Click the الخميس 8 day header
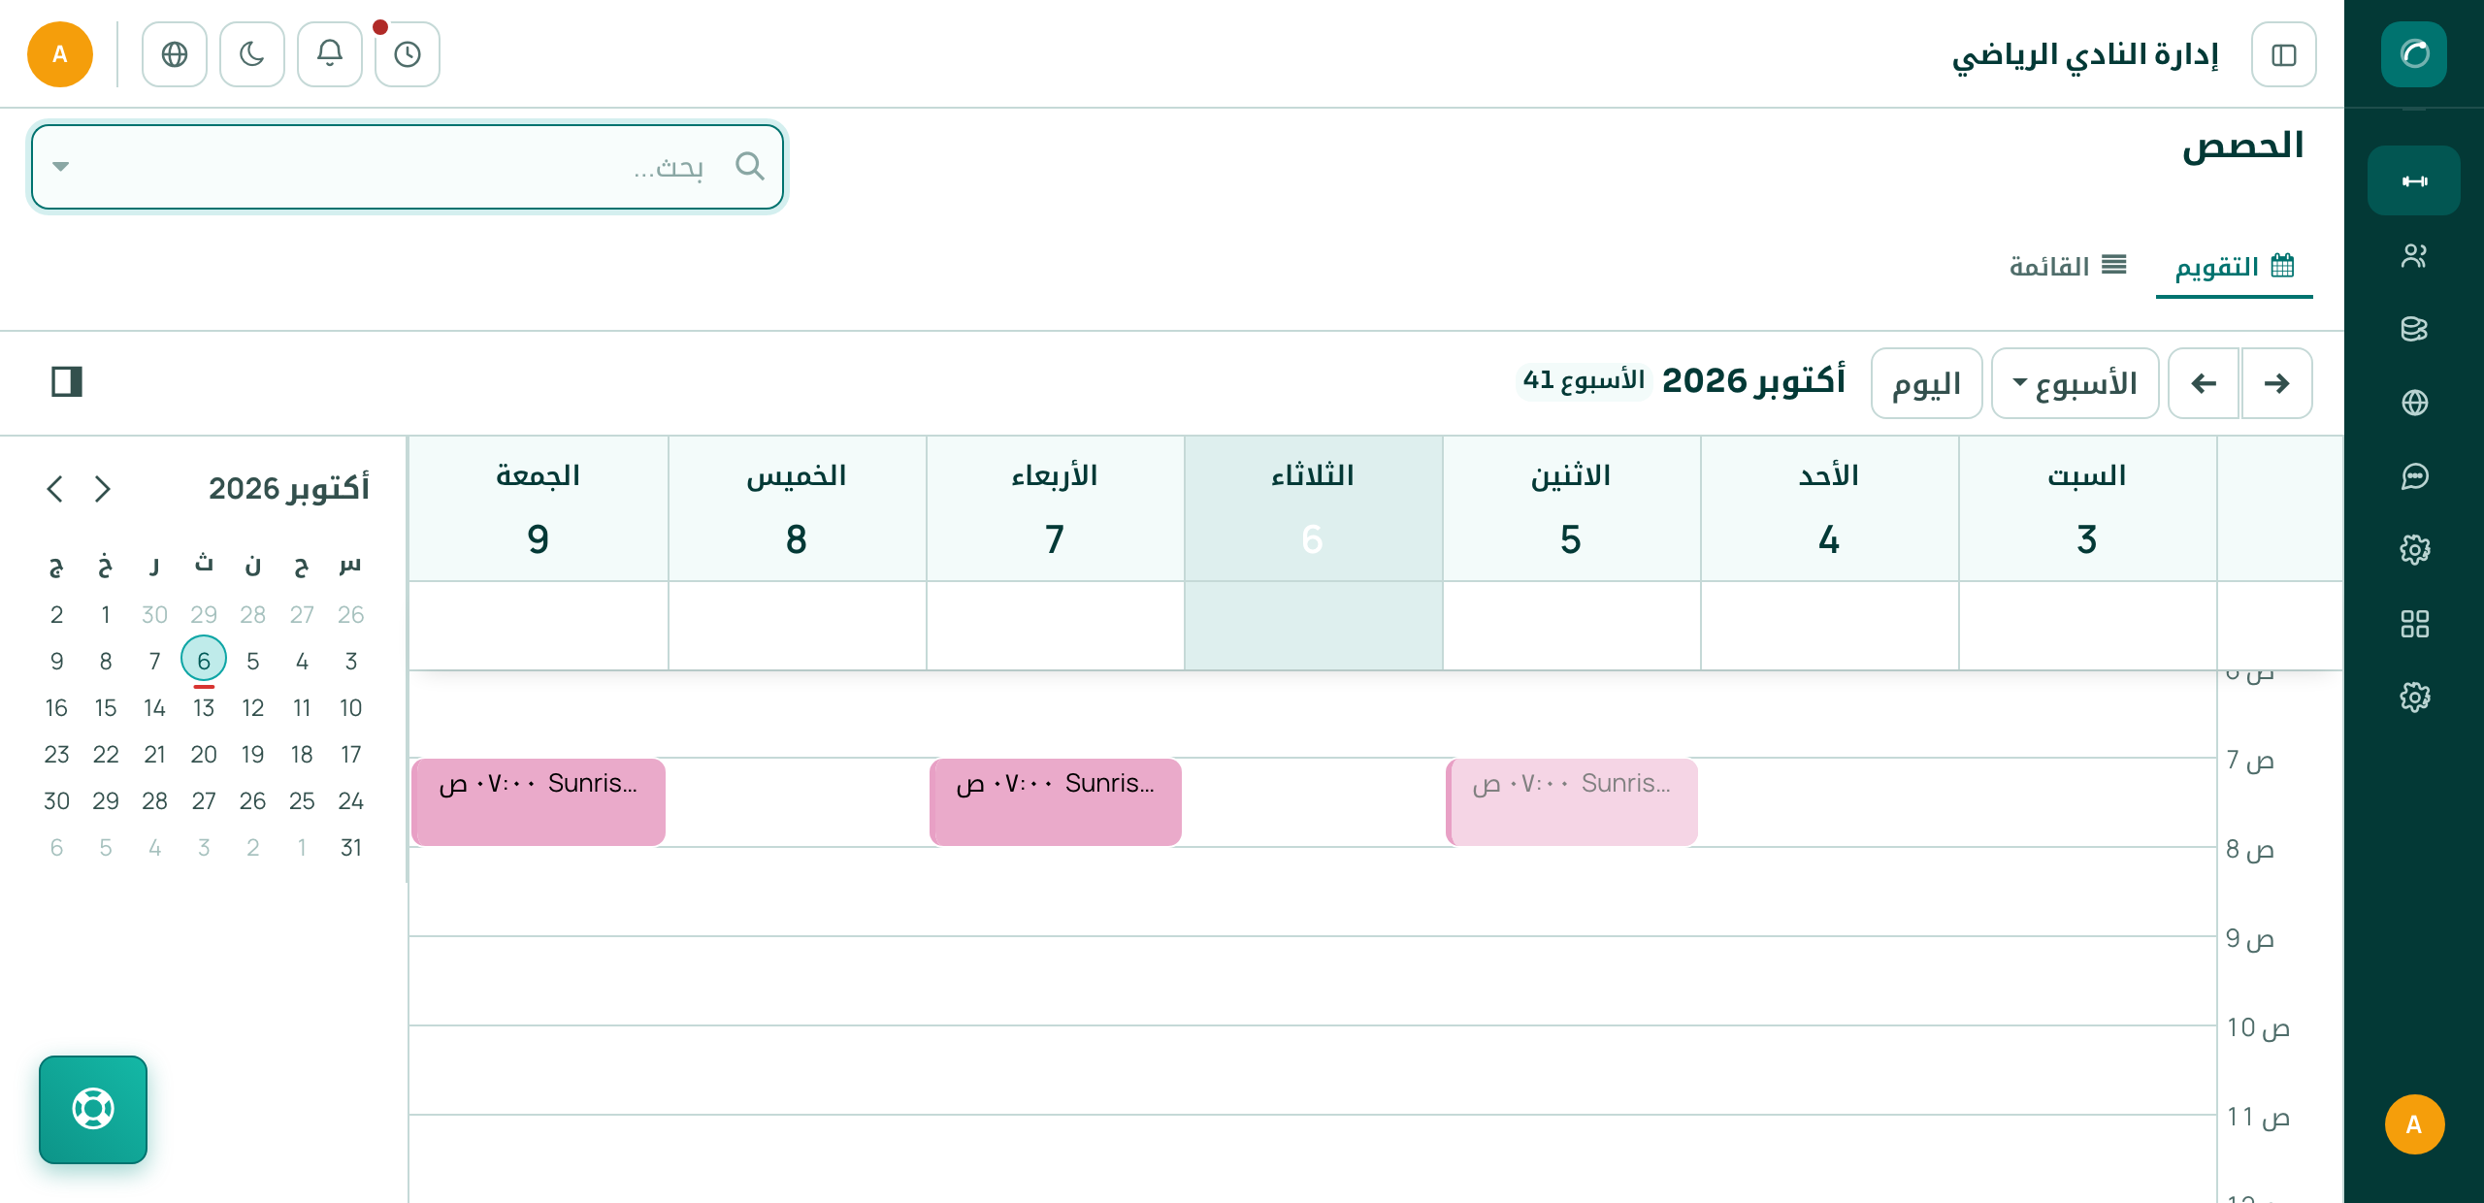2484x1203 pixels. [x=797, y=509]
